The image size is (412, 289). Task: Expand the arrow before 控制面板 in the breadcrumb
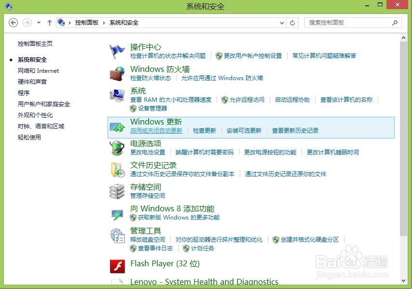(x=70, y=23)
